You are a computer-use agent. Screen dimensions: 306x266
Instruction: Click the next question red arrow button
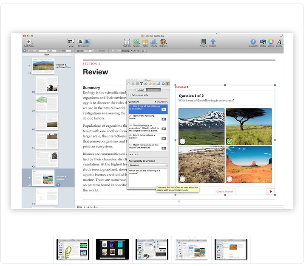(x=270, y=192)
